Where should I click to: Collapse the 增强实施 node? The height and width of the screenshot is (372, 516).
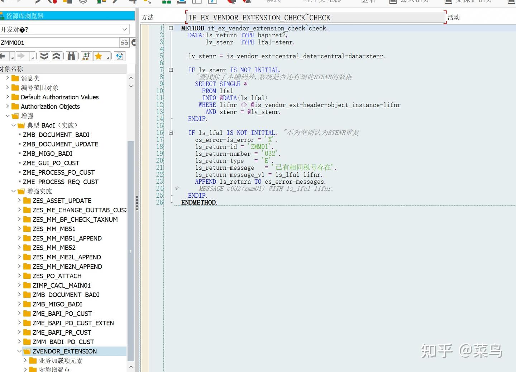click(x=14, y=191)
